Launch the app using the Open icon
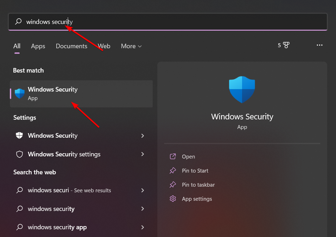 [172, 156]
